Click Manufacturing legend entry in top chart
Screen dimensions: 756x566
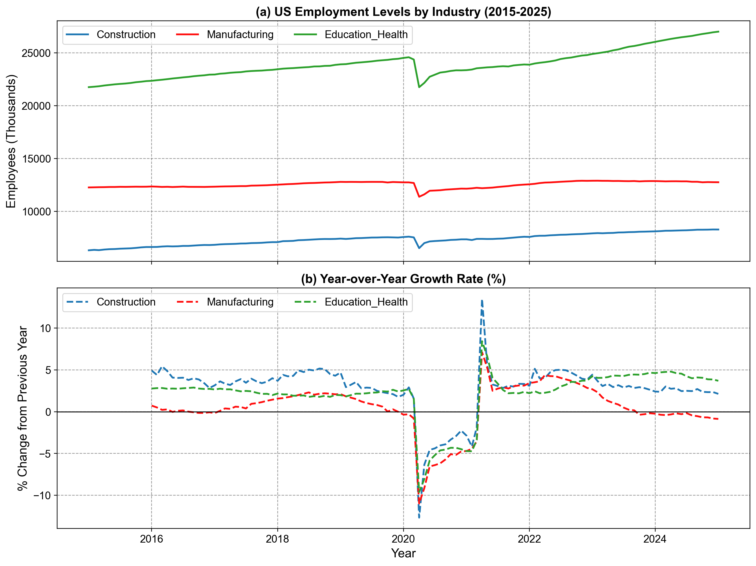tap(240, 35)
